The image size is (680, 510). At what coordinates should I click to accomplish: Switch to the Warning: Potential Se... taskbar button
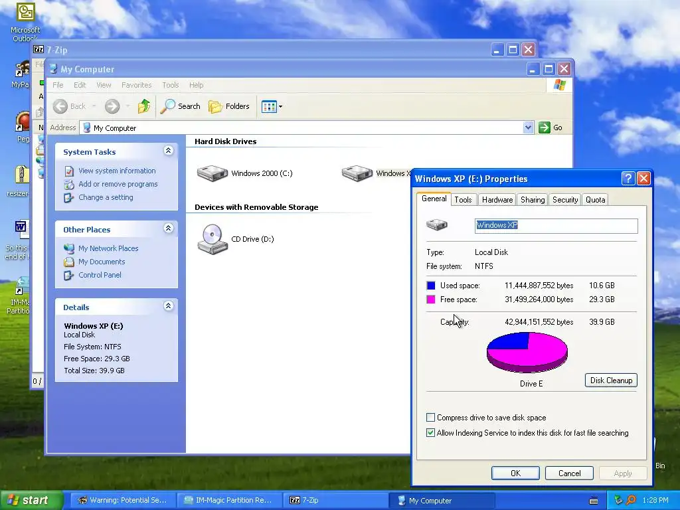[x=123, y=501]
